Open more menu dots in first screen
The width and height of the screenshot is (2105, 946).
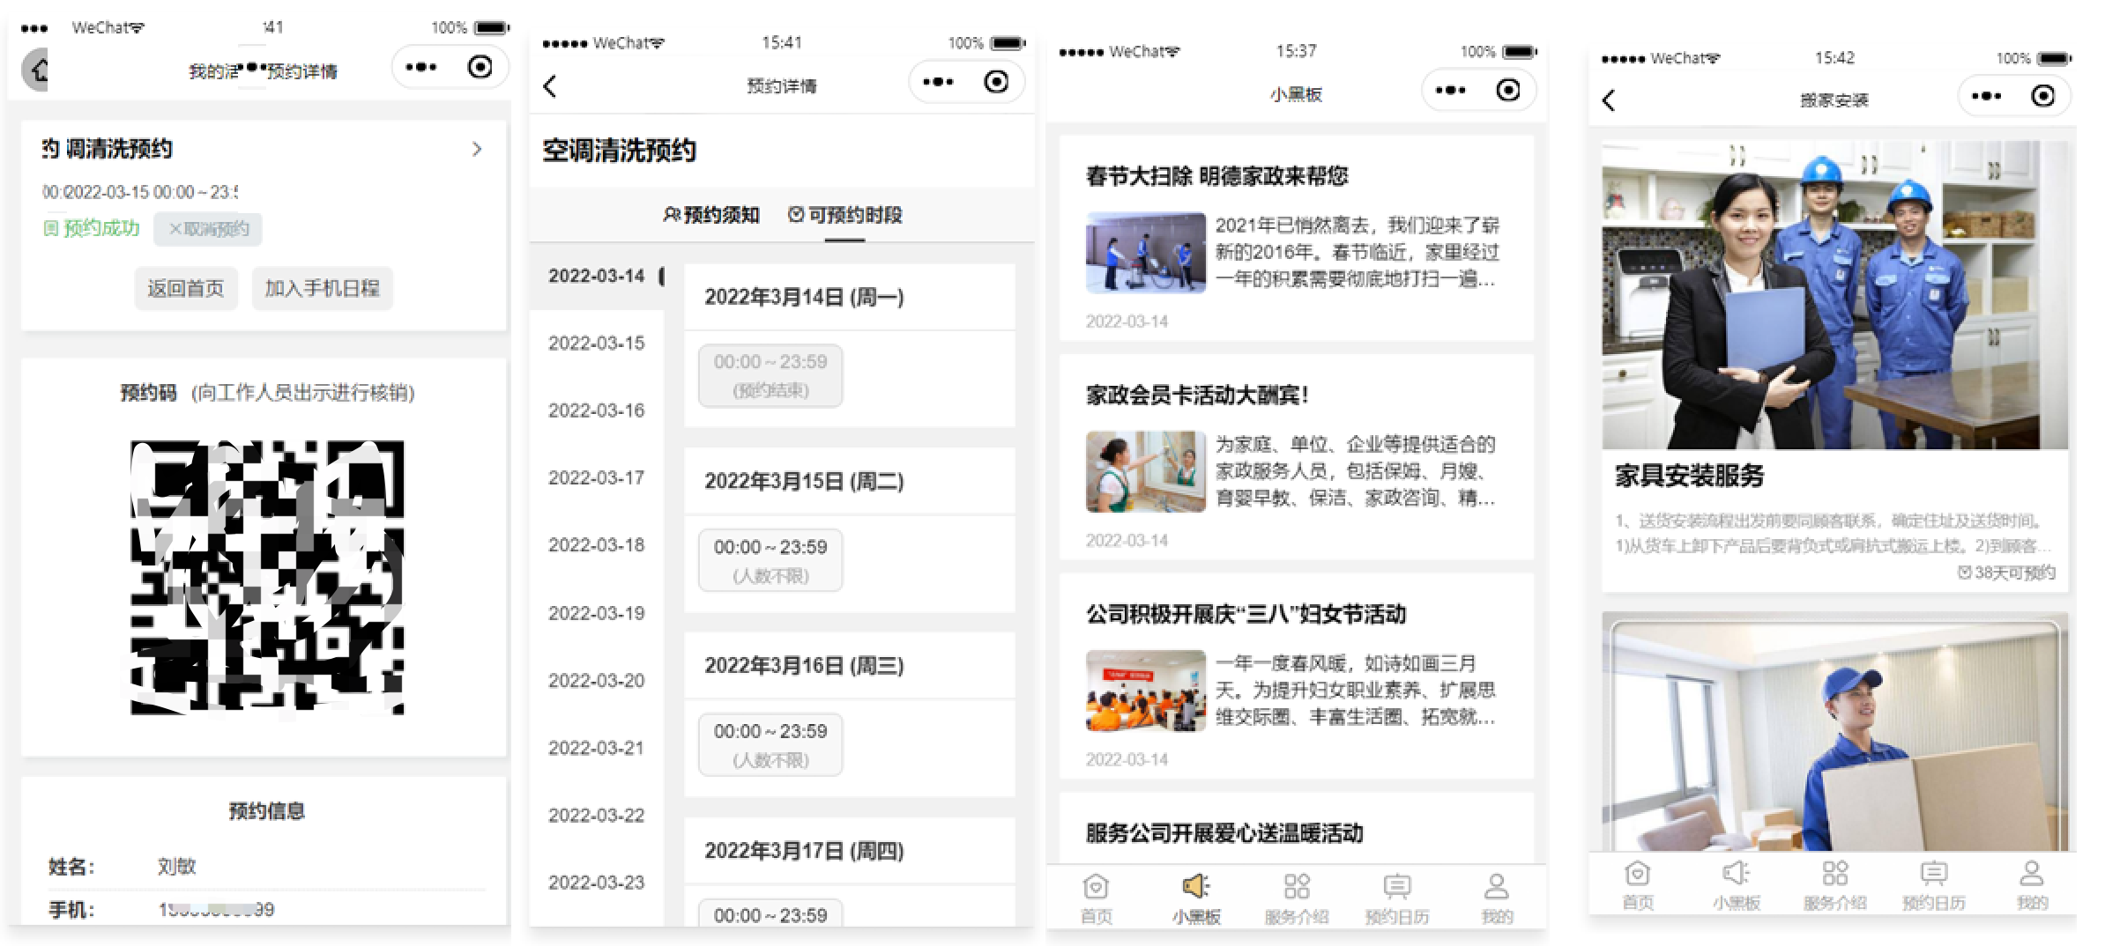click(420, 67)
